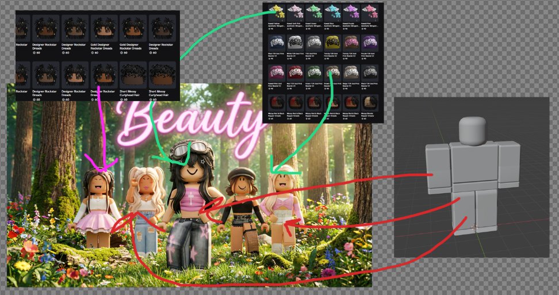Click the gray mannequin head in Blender viewport
This screenshot has height=295, width=559.
coord(472,131)
